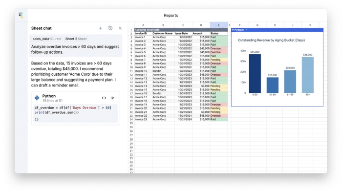The image size is (342, 191).
Task: Click the '15 lines at E1' label
Action: point(52,101)
